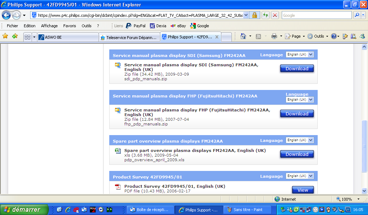Change language for FHP FujitsuHitachi service manual
368x215 pixels.
point(300,100)
